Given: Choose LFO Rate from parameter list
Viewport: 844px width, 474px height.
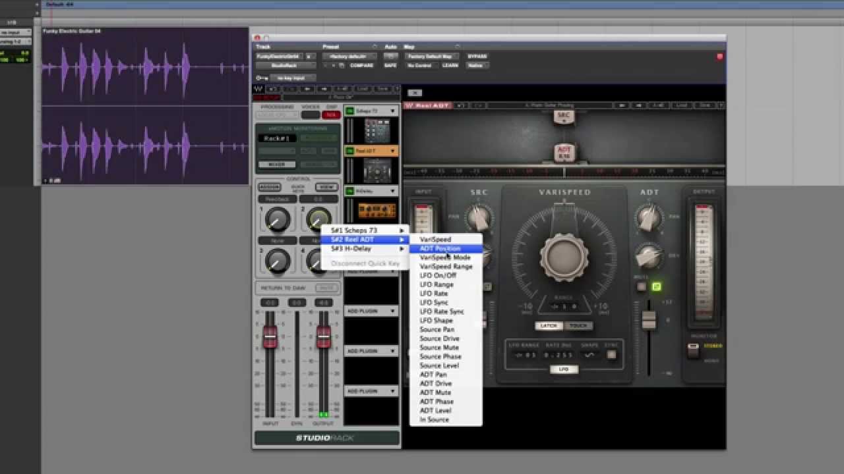Looking at the screenshot, I should (x=446, y=294).
